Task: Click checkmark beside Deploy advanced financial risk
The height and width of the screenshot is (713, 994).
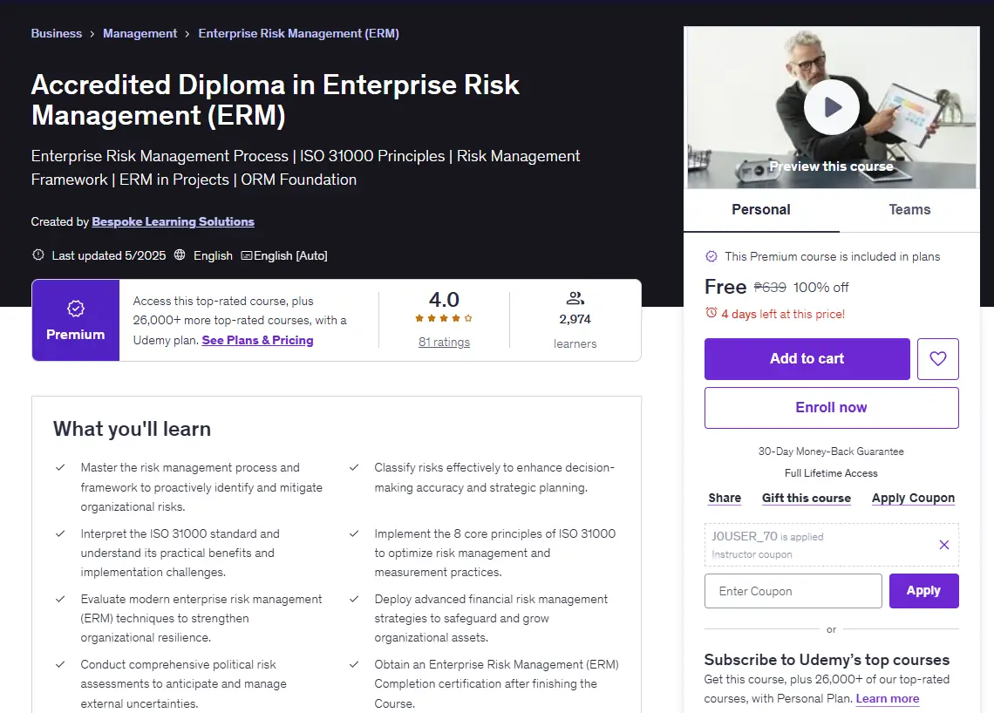Action: [354, 599]
